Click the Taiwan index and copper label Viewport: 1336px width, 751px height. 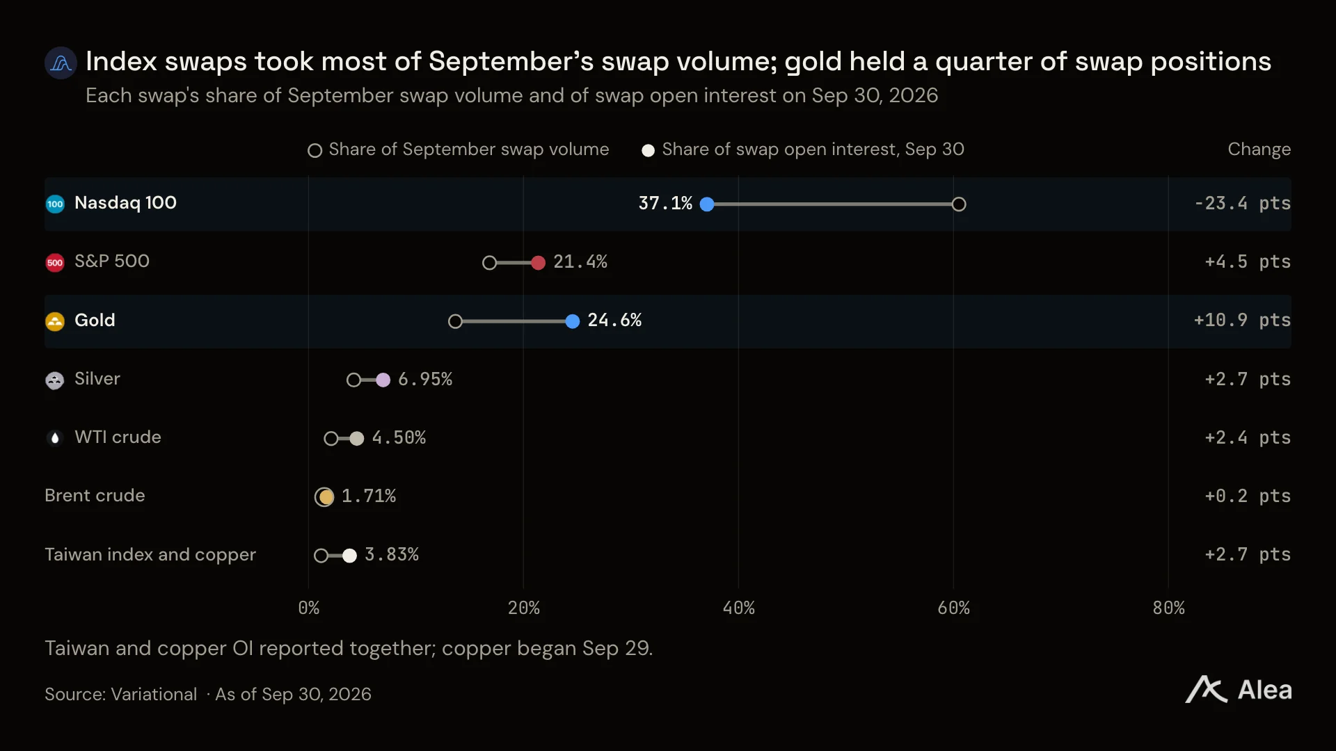pos(150,554)
